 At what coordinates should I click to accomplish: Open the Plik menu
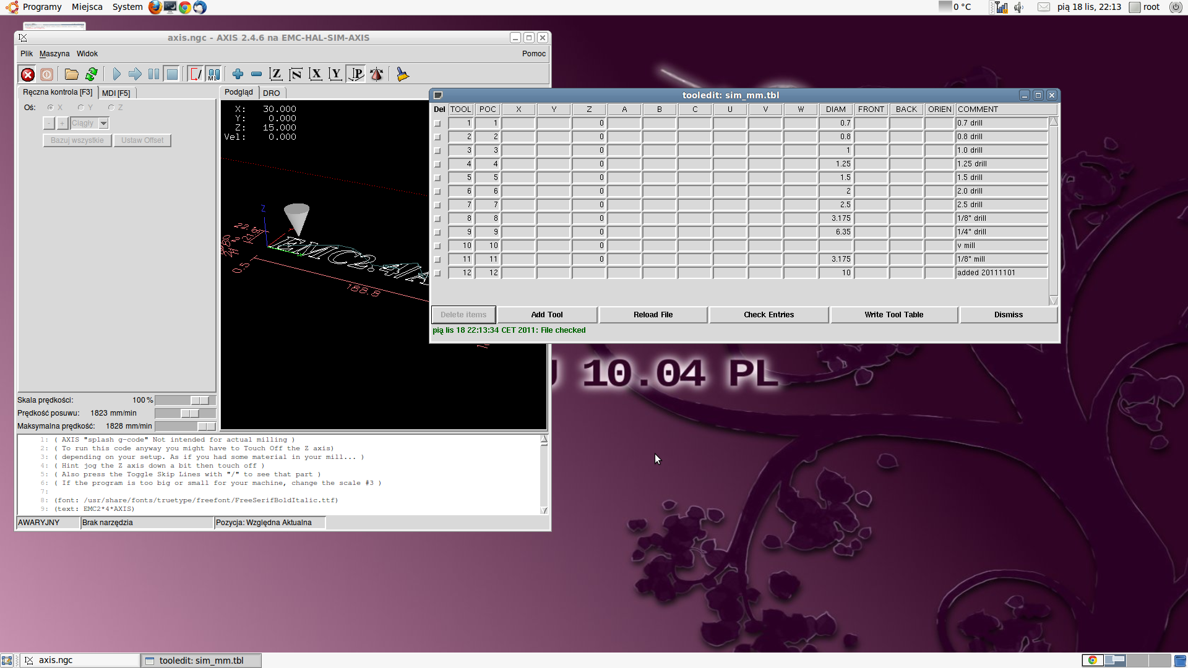tap(27, 54)
